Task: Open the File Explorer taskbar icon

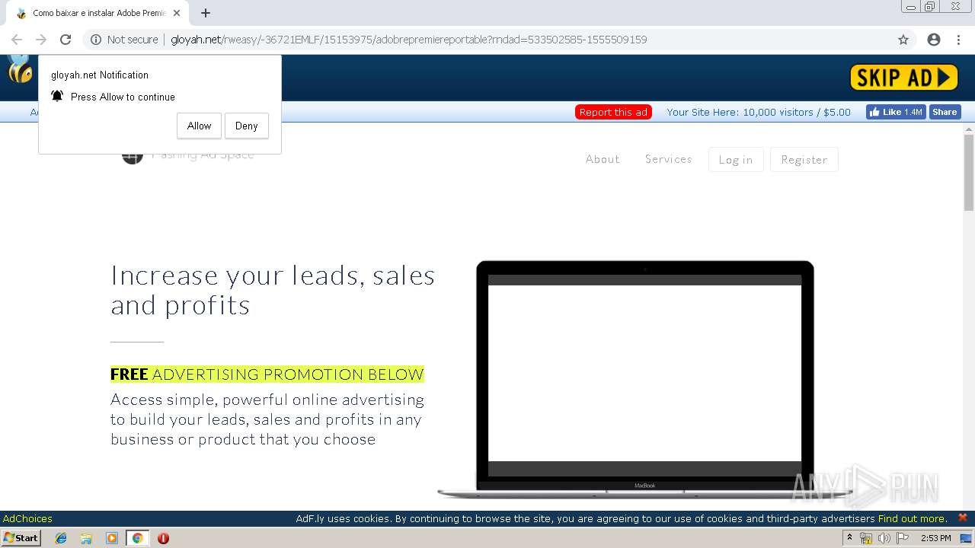Action: [86, 538]
